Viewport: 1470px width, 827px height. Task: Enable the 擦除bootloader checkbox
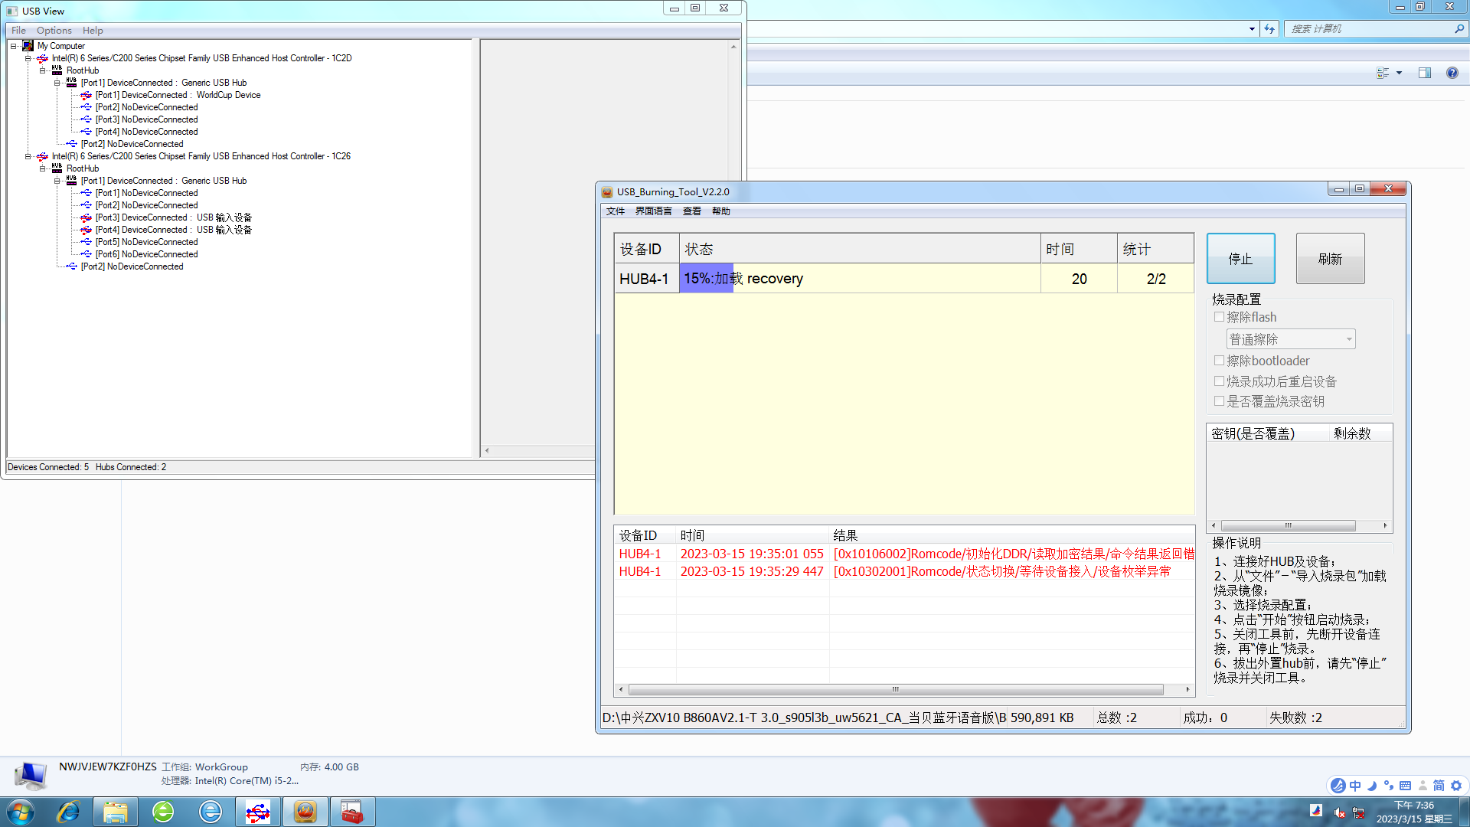click(x=1219, y=361)
